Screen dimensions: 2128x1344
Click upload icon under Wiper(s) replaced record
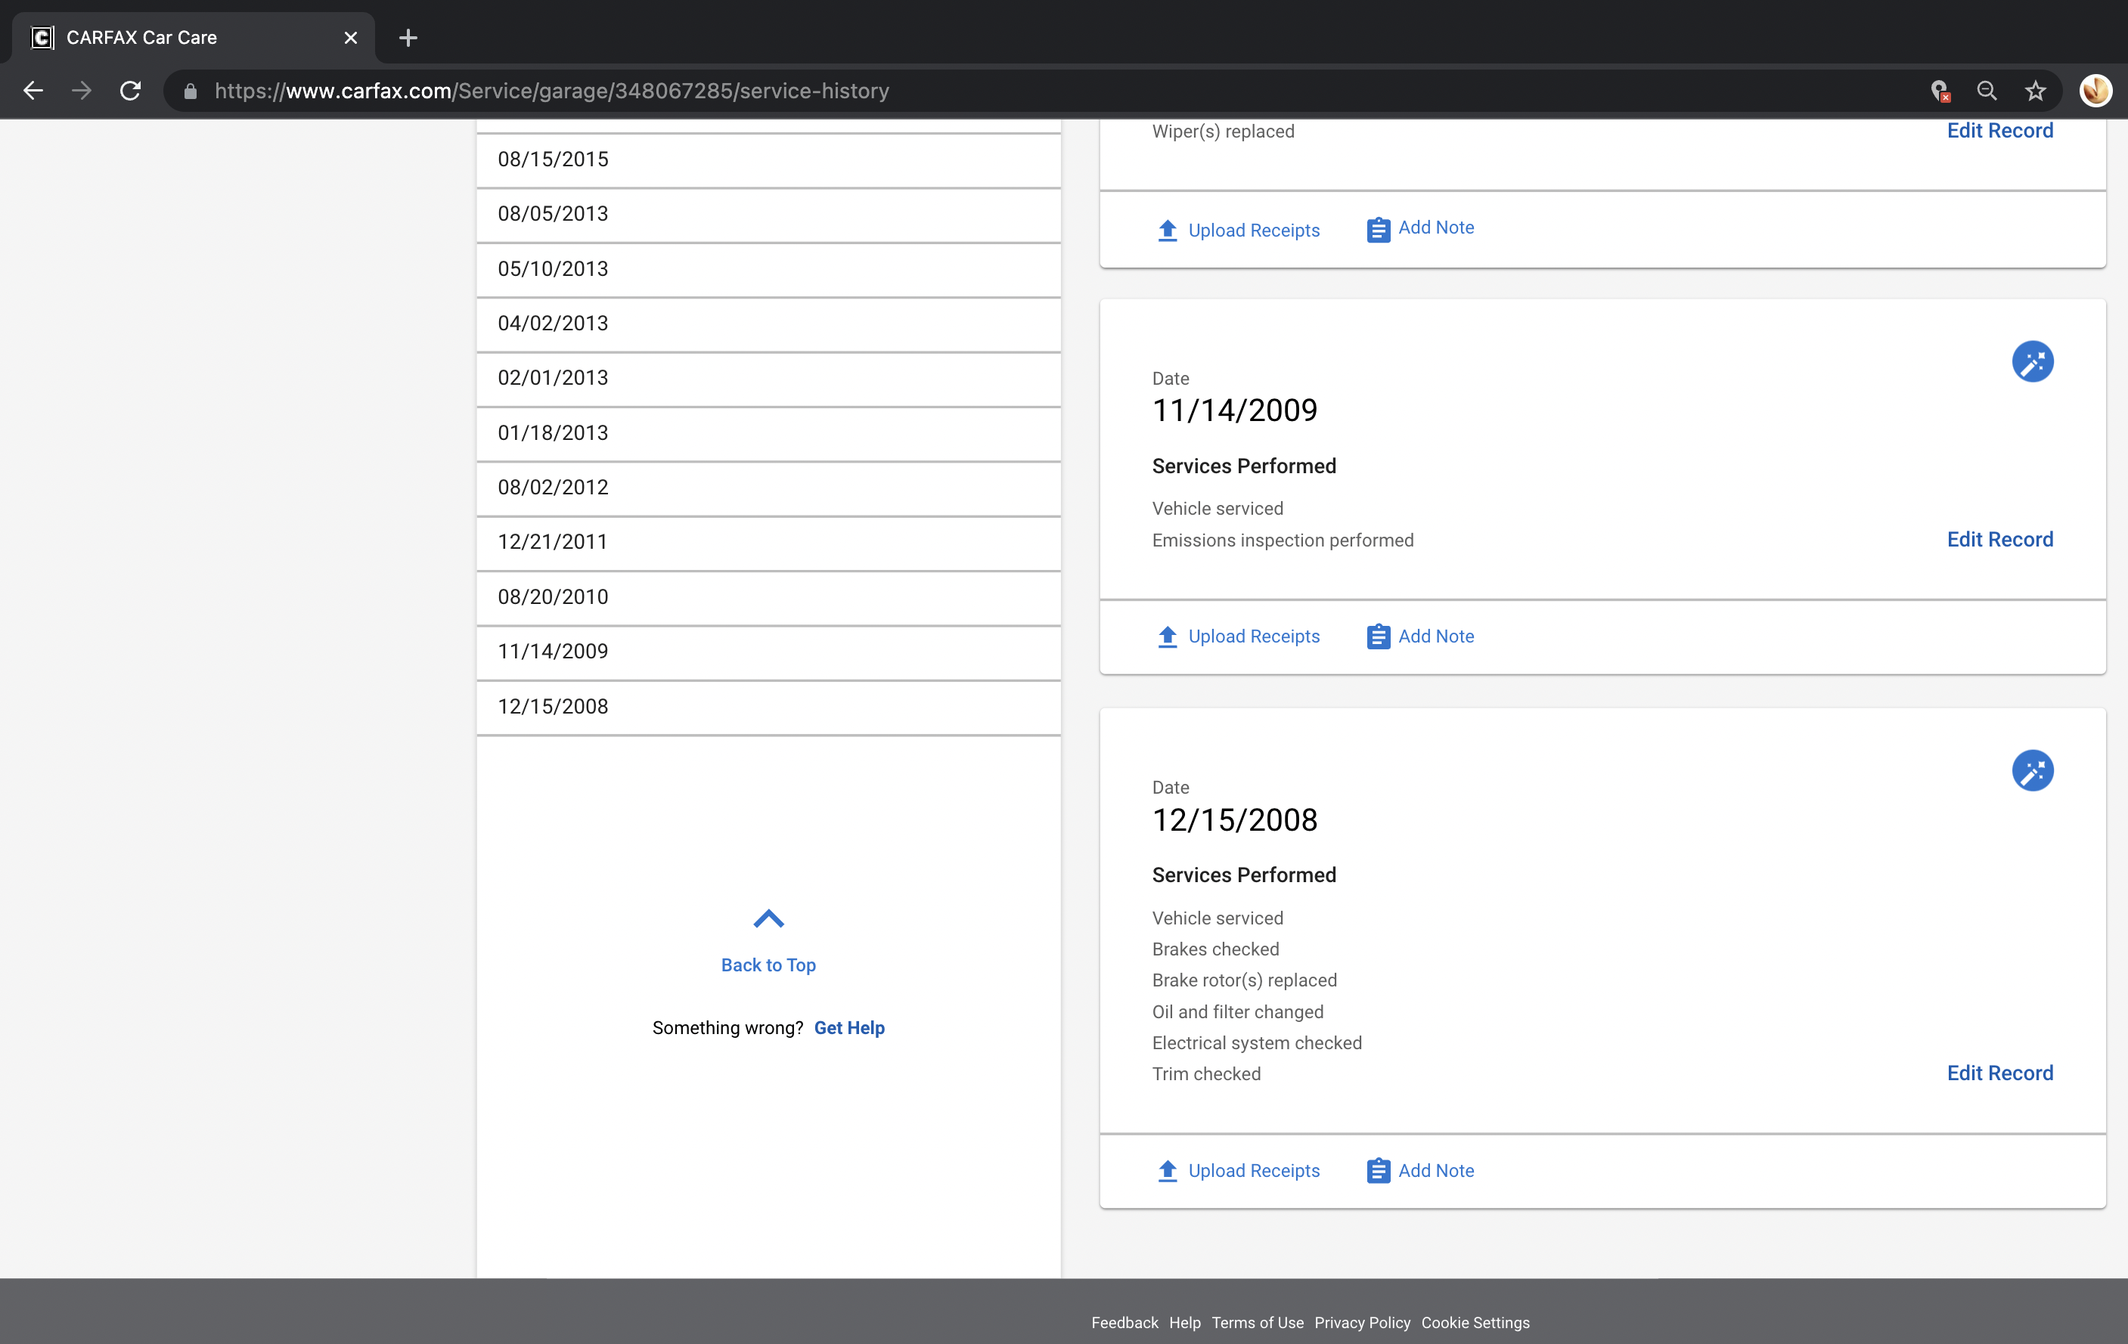pos(1168,230)
